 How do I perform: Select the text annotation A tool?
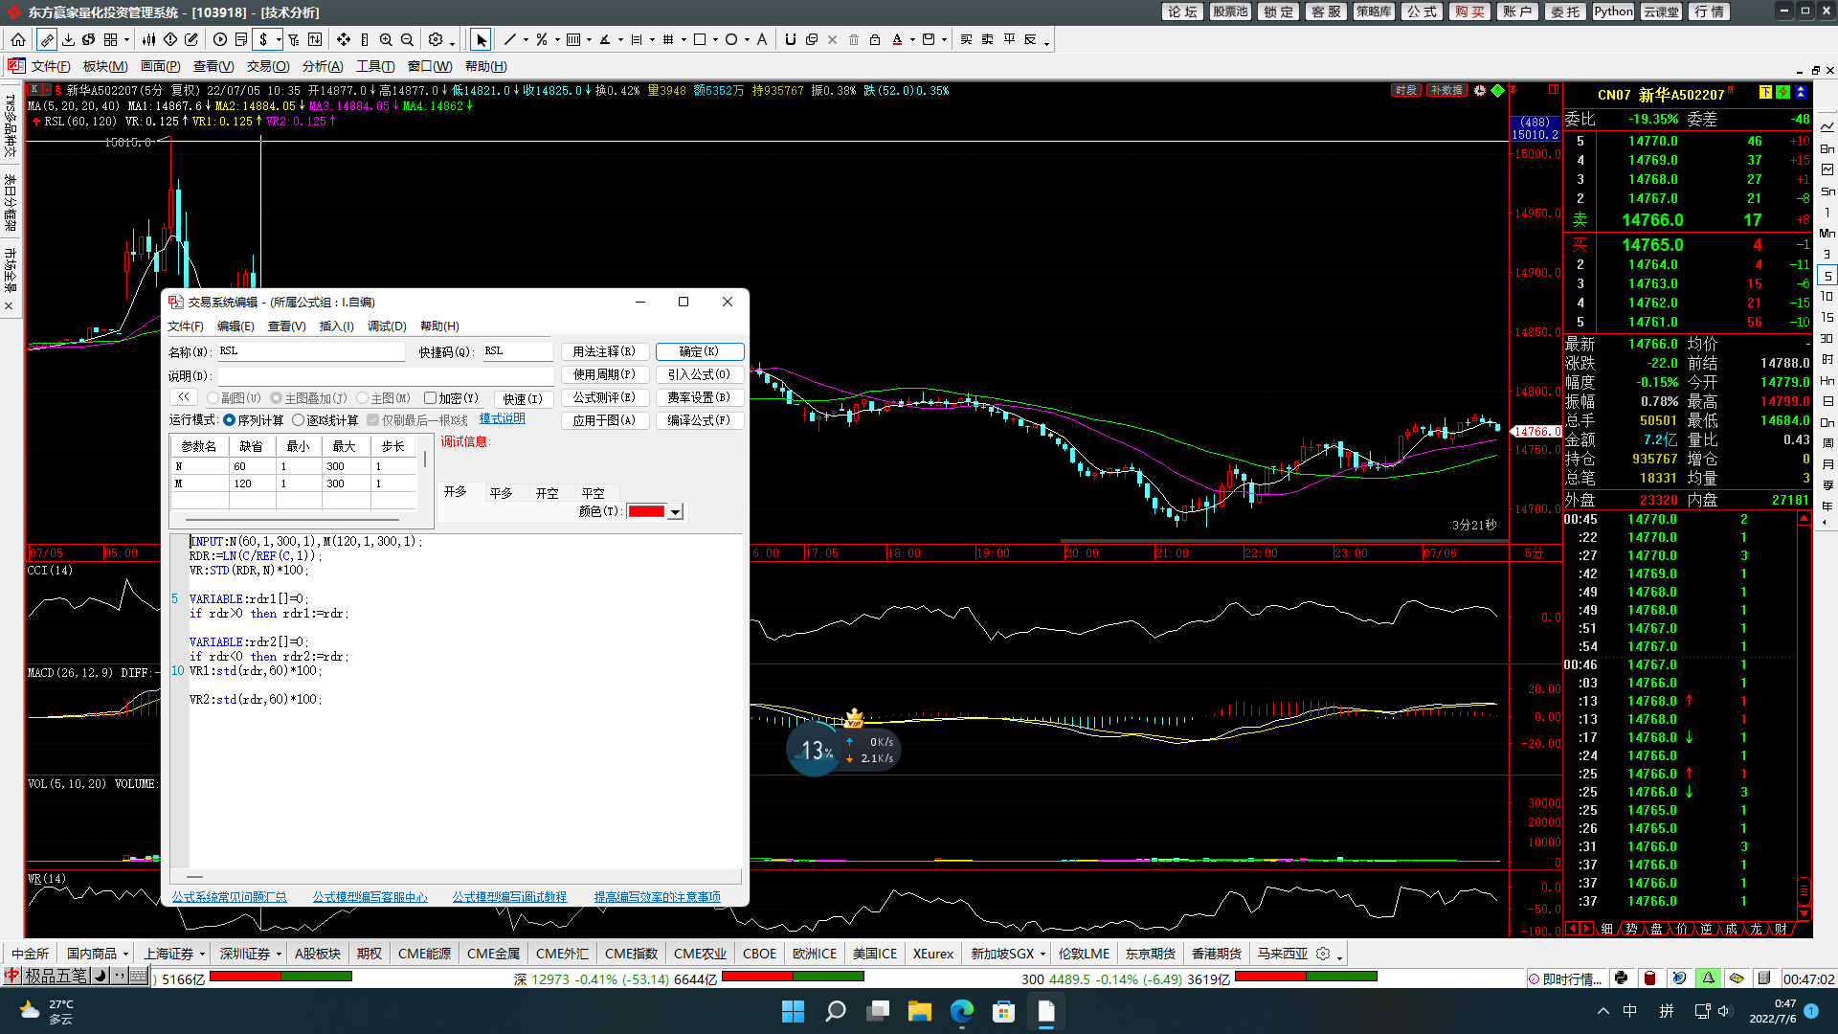[762, 39]
